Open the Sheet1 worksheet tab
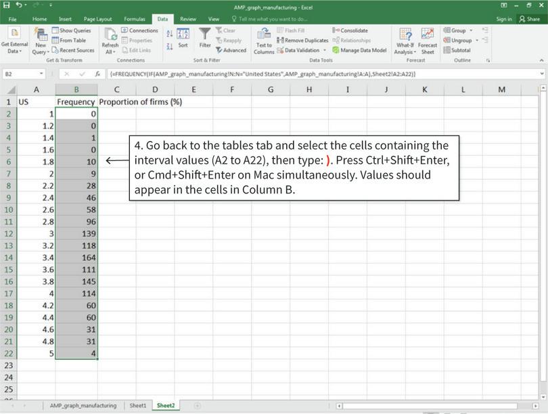Viewport: 548px width, 414px height. click(x=138, y=405)
